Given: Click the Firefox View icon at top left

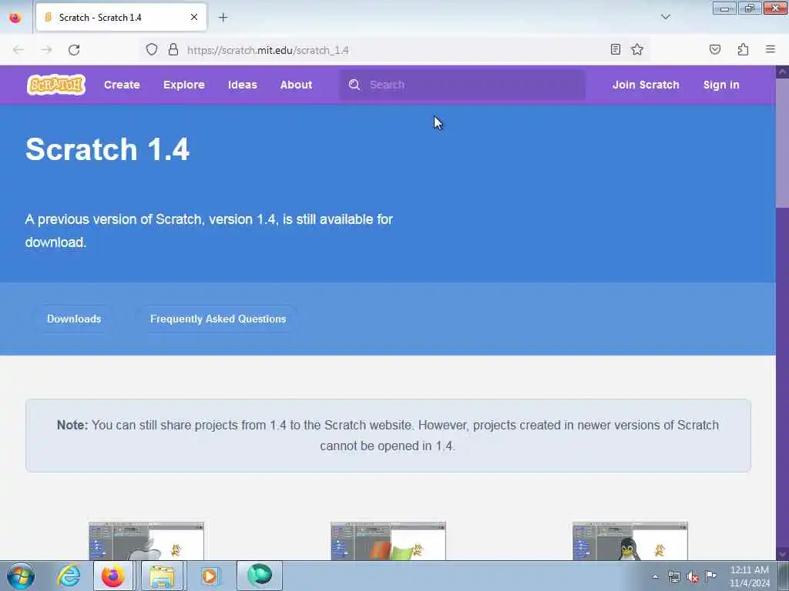Looking at the screenshot, I should click(x=15, y=18).
